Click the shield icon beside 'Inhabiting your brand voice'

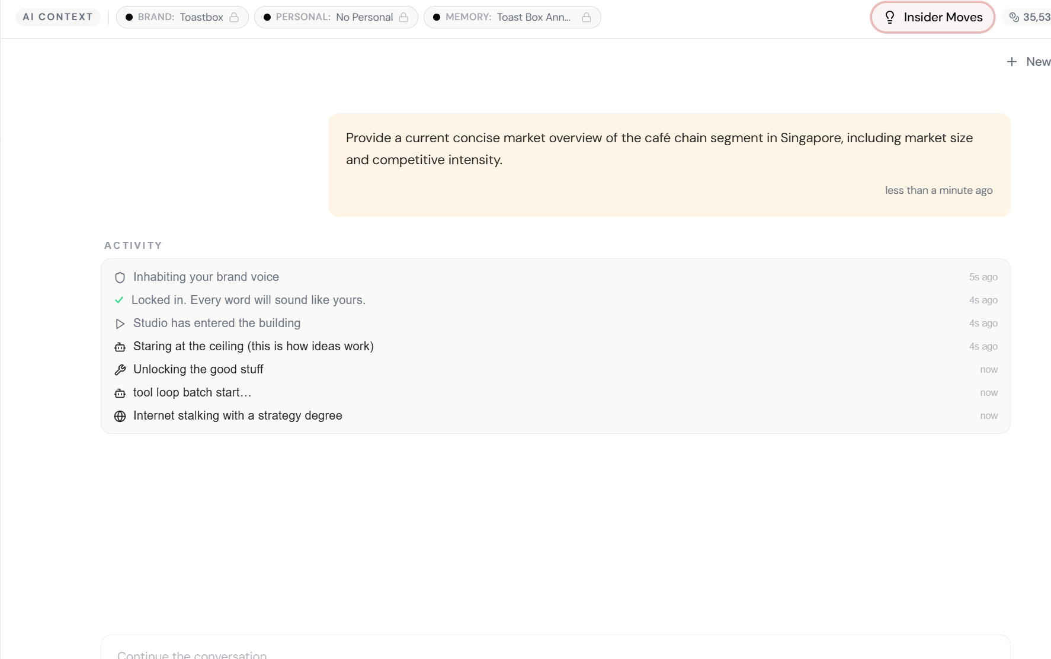[x=120, y=277]
